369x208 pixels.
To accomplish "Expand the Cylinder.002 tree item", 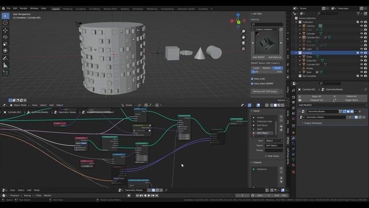I will (300, 64).
